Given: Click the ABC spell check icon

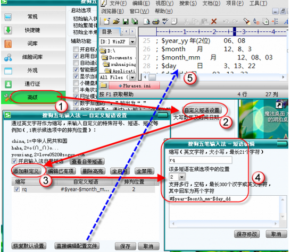Looking at the screenshot, I should point(165,21).
